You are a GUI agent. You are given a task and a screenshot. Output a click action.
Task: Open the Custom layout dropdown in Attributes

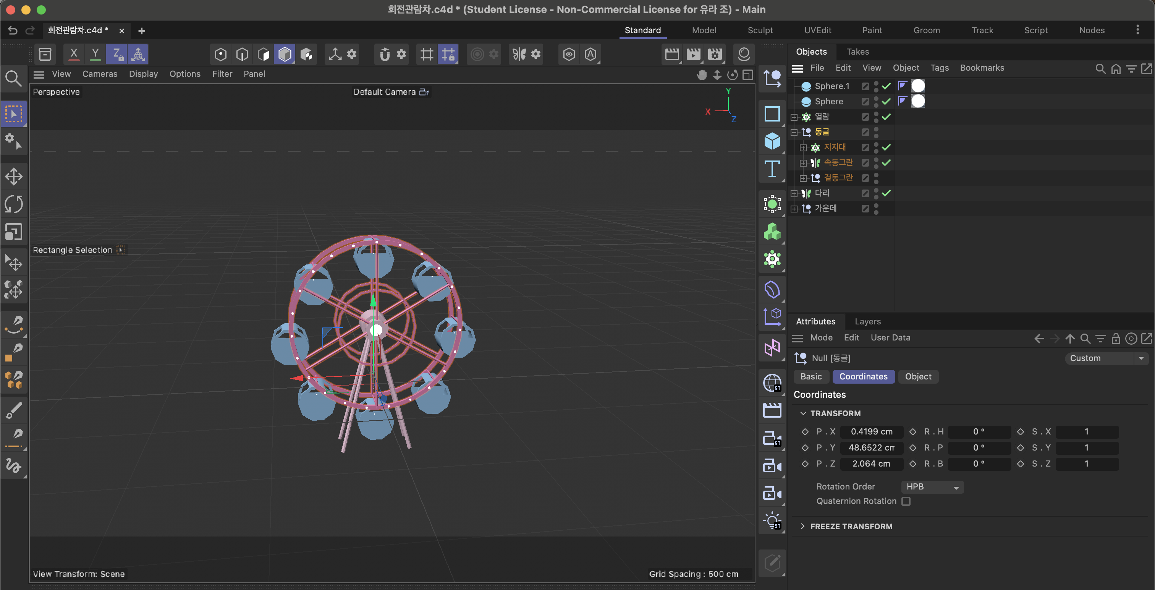click(1106, 358)
